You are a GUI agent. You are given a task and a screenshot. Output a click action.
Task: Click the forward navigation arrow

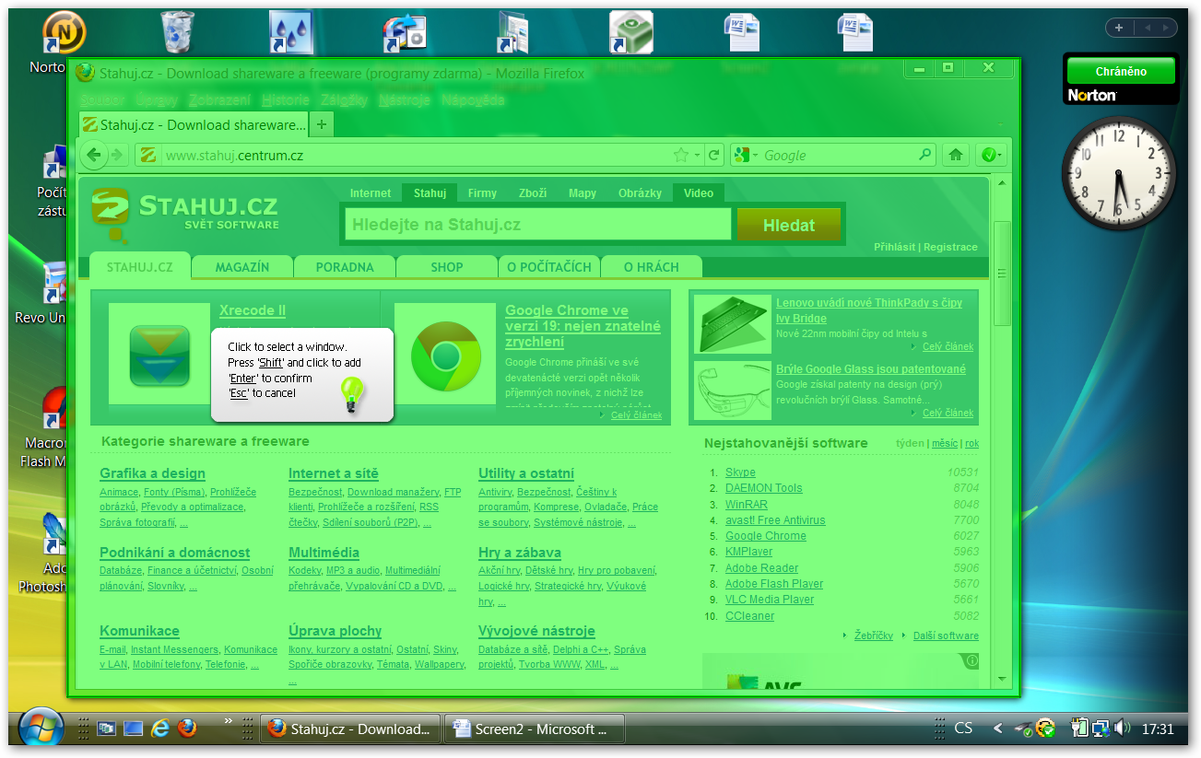(117, 155)
